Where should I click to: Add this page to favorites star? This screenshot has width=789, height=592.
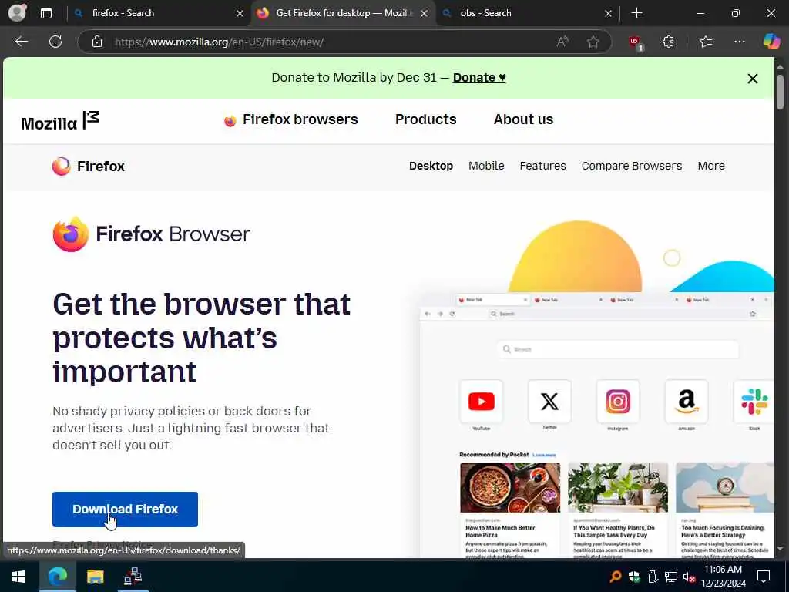(x=593, y=42)
